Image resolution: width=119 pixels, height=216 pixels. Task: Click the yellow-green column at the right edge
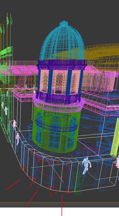[x=115, y=137]
